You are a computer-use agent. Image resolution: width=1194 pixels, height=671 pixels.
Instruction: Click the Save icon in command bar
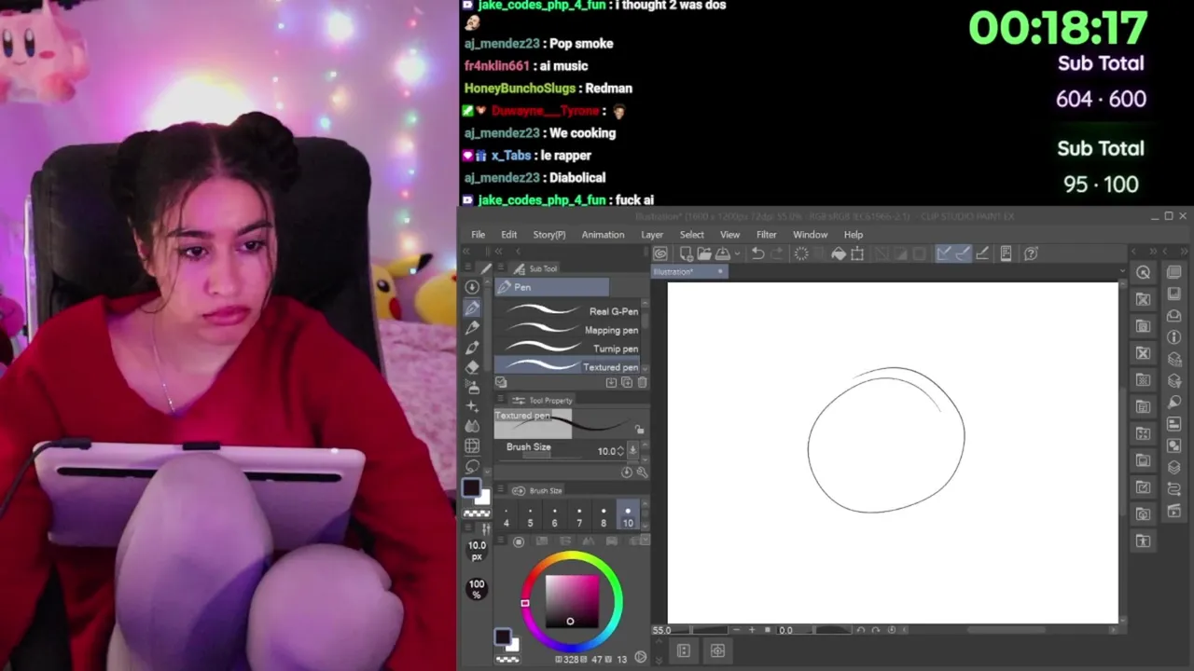click(x=722, y=253)
